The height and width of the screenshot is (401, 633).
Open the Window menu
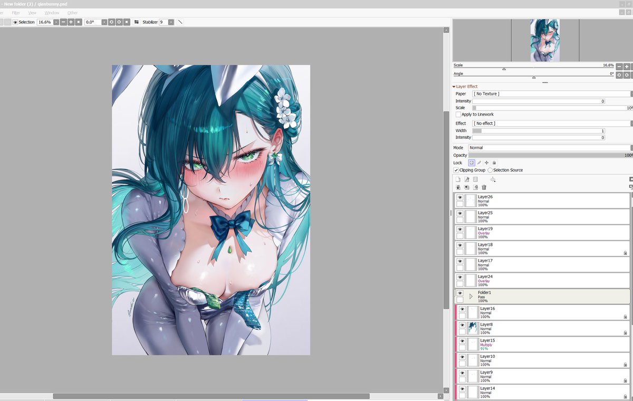tap(52, 13)
